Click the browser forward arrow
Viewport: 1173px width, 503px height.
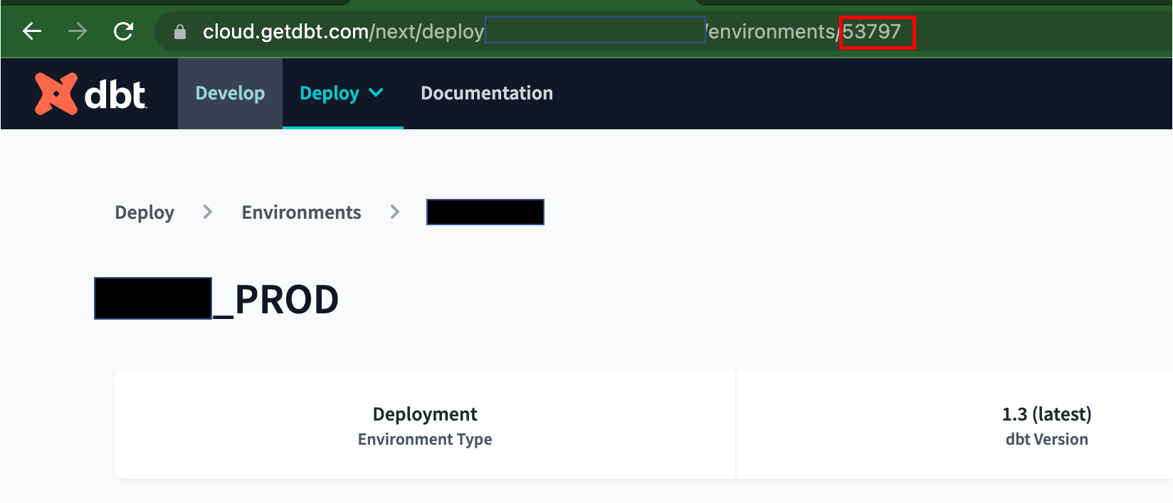tap(78, 31)
